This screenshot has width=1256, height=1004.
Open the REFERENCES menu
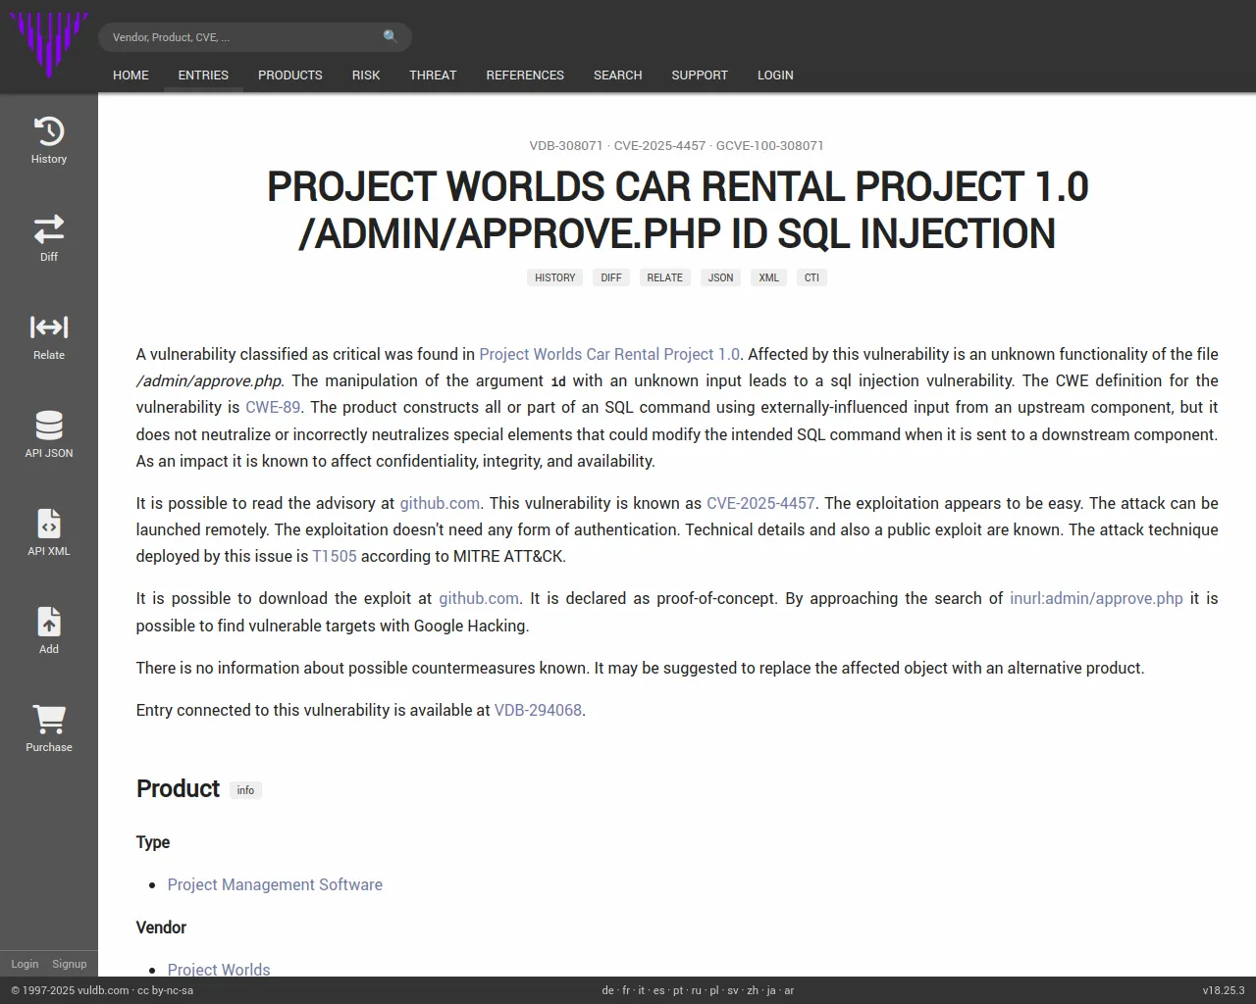pyautogui.click(x=525, y=75)
